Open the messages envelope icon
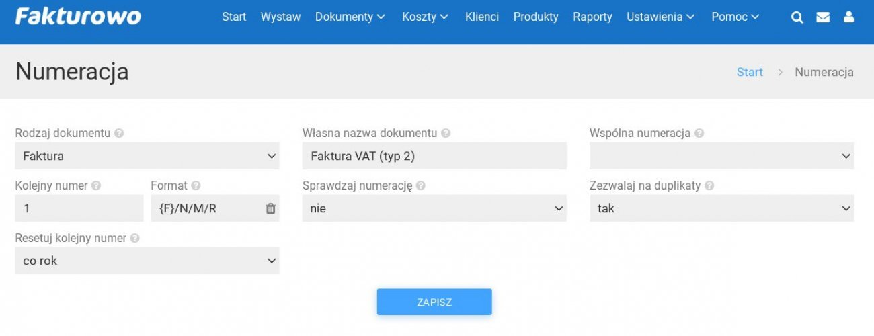Image resolution: width=874 pixels, height=336 pixels. click(823, 17)
